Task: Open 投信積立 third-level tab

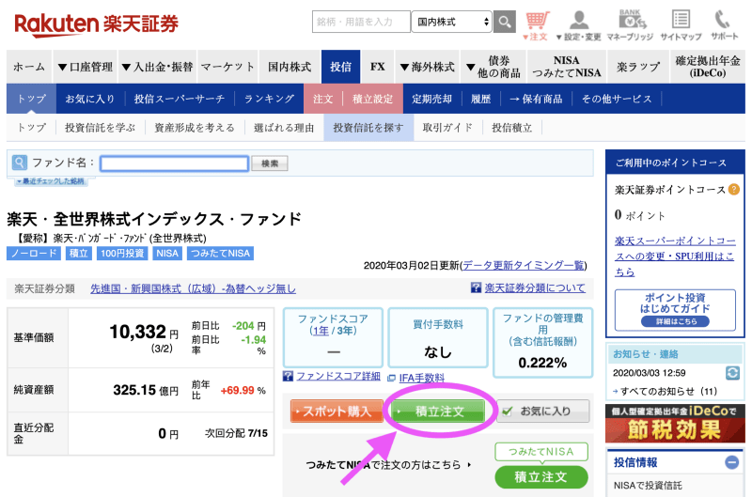Action: (x=512, y=128)
